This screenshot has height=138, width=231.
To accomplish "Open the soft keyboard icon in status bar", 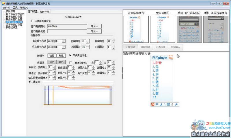I will (x=168, y=104).
